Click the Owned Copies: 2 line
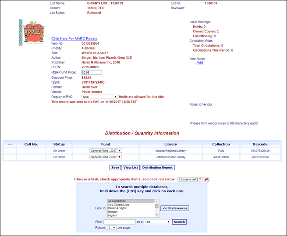This screenshot has width=287, height=236. pos(206,31)
